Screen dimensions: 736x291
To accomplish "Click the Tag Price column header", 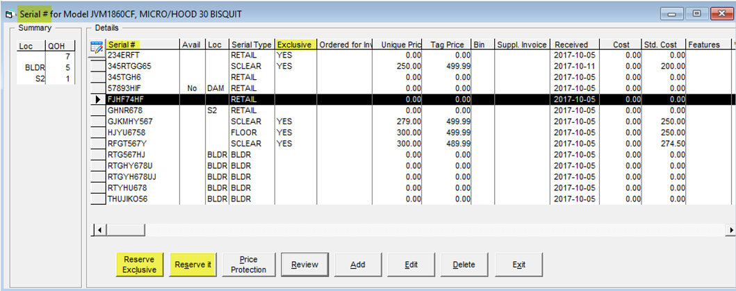I will (448, 44).
